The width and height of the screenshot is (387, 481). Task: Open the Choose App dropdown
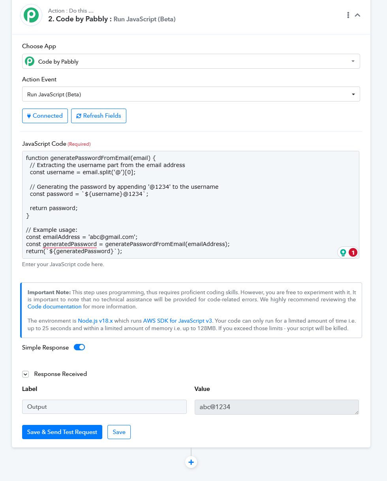191,61
